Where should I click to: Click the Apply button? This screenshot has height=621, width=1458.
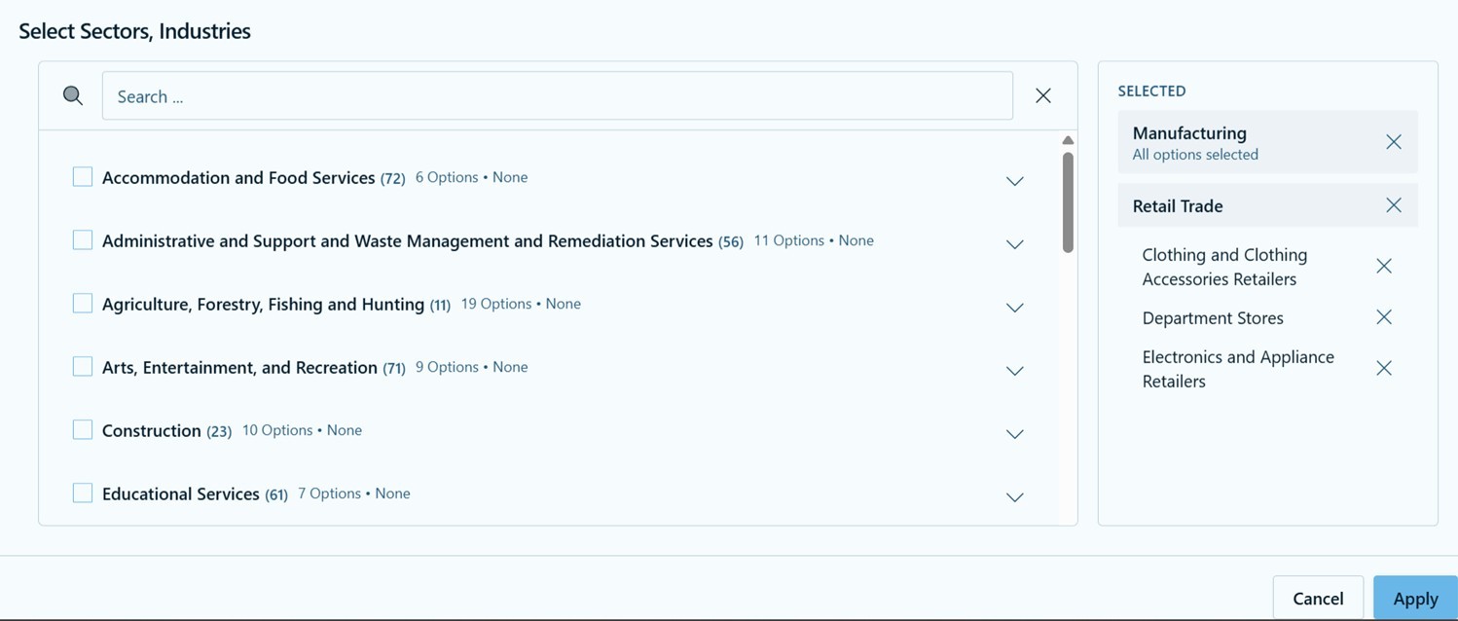(x=1414, y=599)
